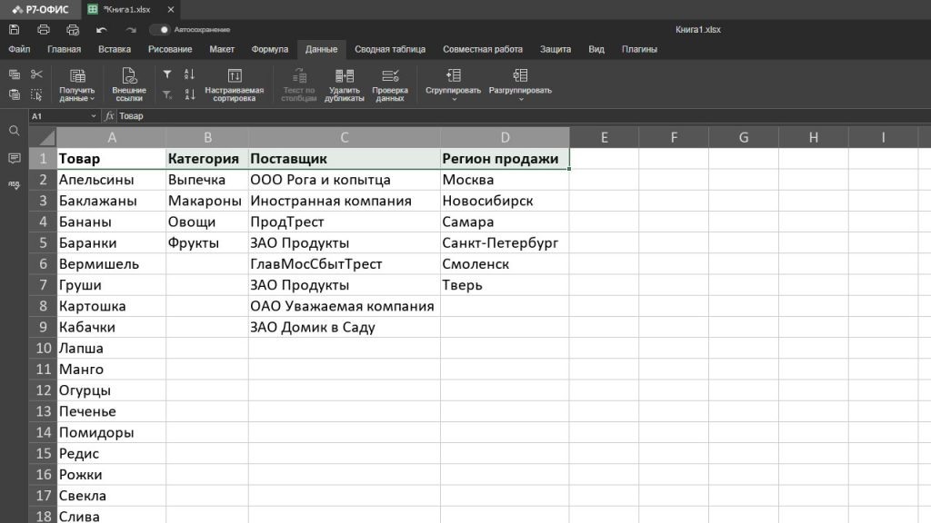Select the cell Новосибирск
The width and height of the screenshot is (931, 523).
pos(505,201)
